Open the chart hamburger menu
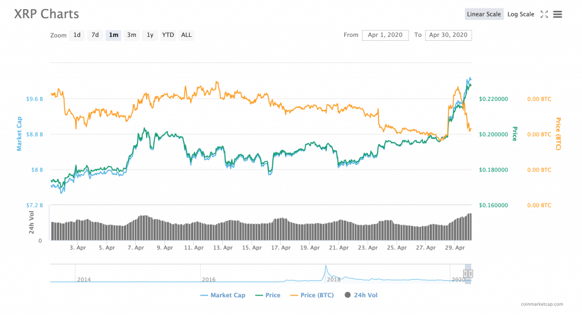582x316 pixels. coord(558,14)
